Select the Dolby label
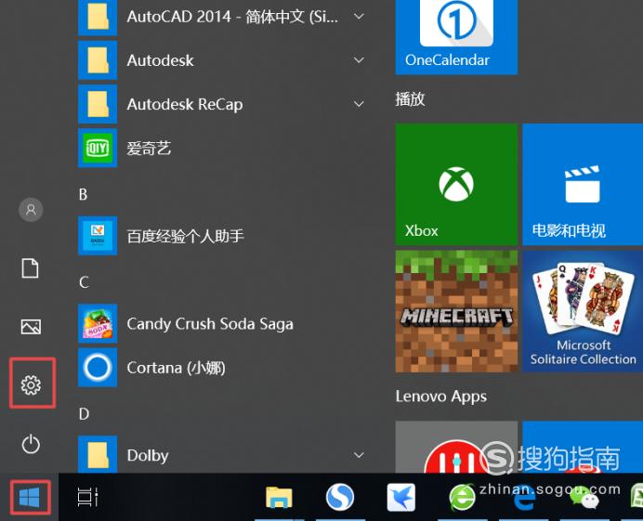The width and height of the screenshot is (643, 521). tap(148, 455)
